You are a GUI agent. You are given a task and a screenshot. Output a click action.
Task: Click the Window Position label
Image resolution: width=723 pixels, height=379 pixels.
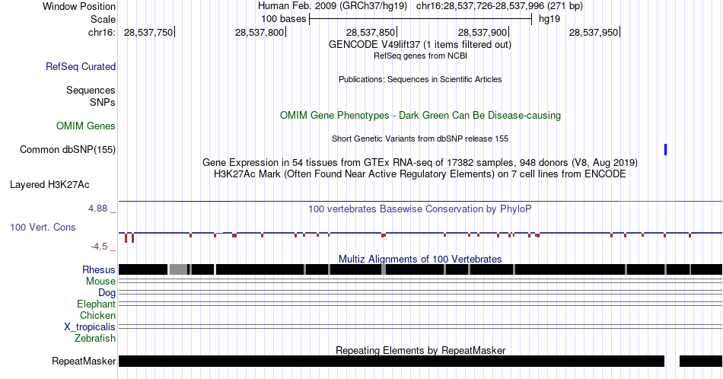(79, 6)
